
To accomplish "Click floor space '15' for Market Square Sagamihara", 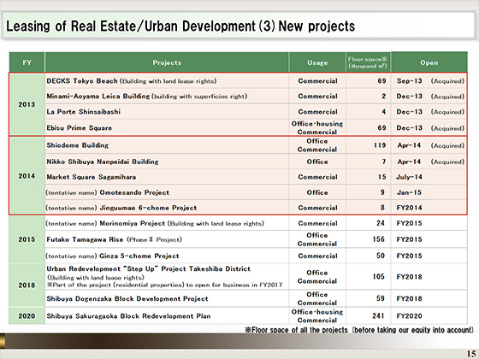I will point(381,177).
